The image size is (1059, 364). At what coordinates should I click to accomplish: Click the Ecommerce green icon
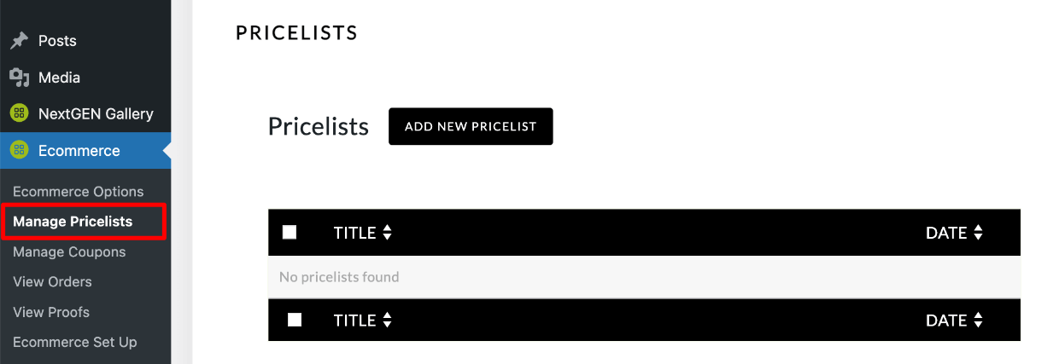pyautogui.click(x=19, y=151)
